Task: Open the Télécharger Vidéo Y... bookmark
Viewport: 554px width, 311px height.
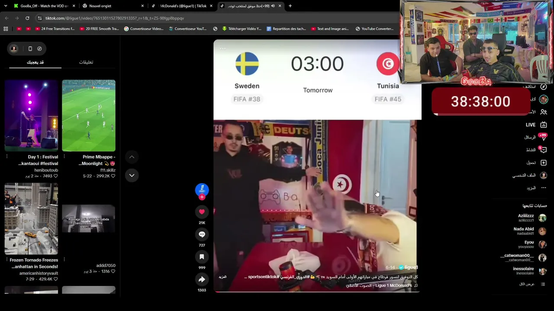Action: (x=241, y=29)
